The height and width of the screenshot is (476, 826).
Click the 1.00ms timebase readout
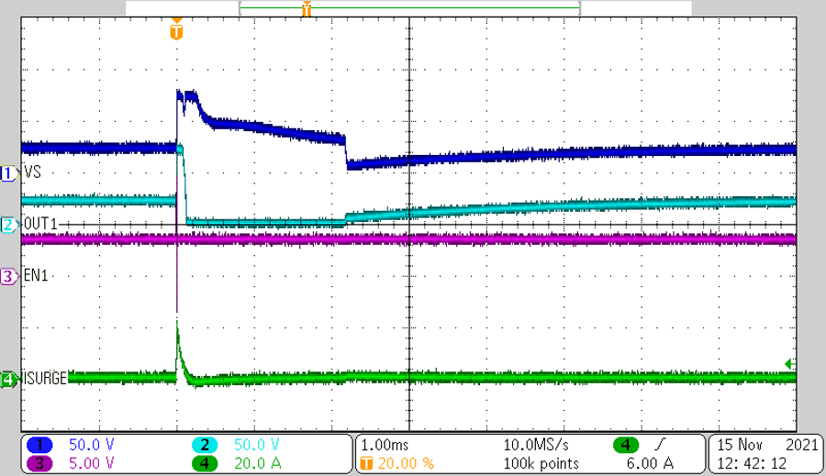tap(385, 445)
